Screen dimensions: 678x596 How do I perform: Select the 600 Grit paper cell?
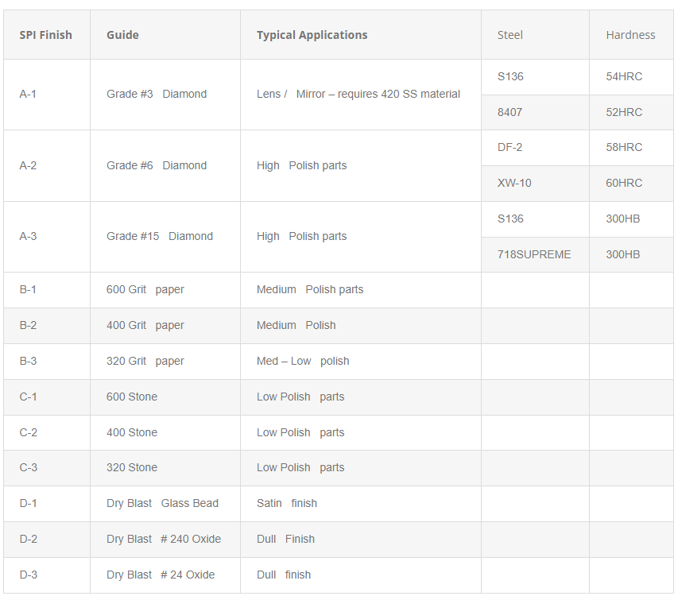click(x=145, y=289)
